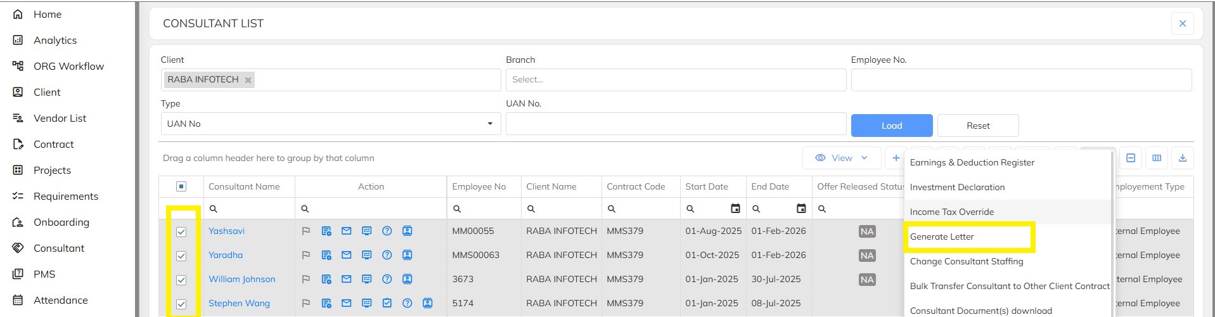Click the flag icon in Yashsavi's row
Viewport: 1215px width, 317px height.
305,231
